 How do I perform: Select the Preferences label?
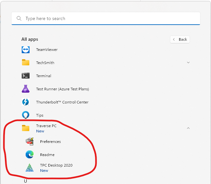(x=51, y=142)
